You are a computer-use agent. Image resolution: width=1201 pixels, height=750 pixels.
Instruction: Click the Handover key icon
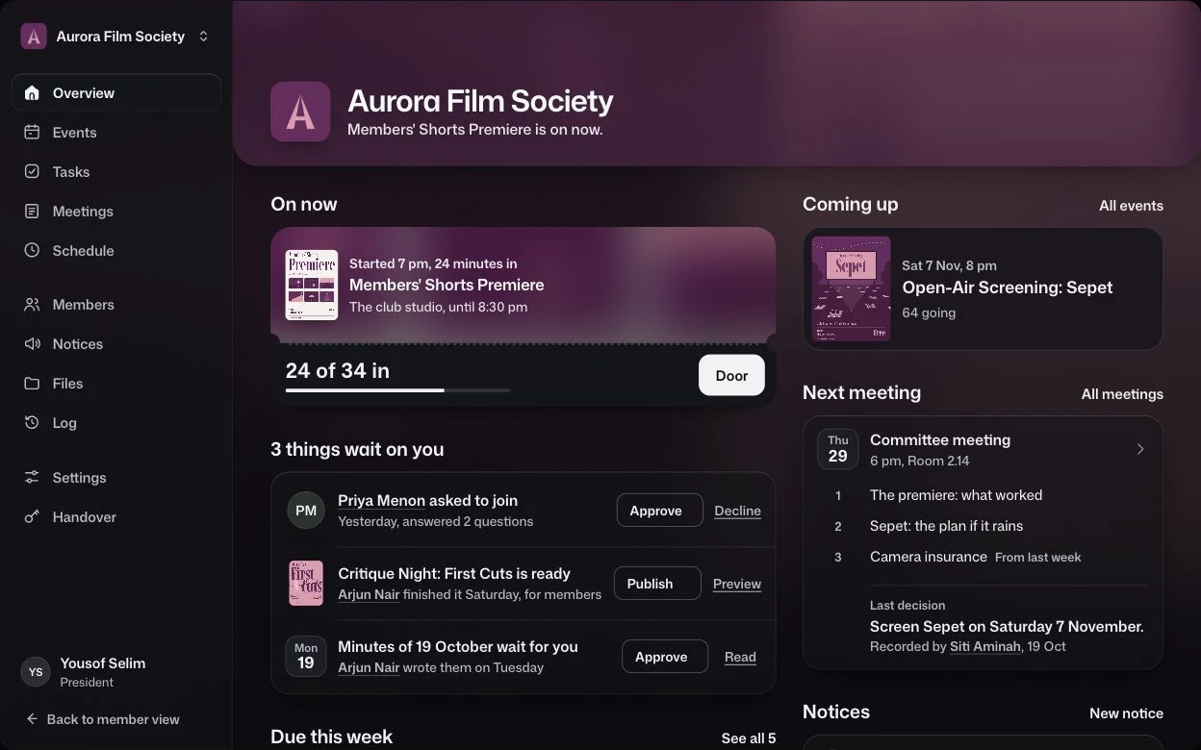(32, 517)
